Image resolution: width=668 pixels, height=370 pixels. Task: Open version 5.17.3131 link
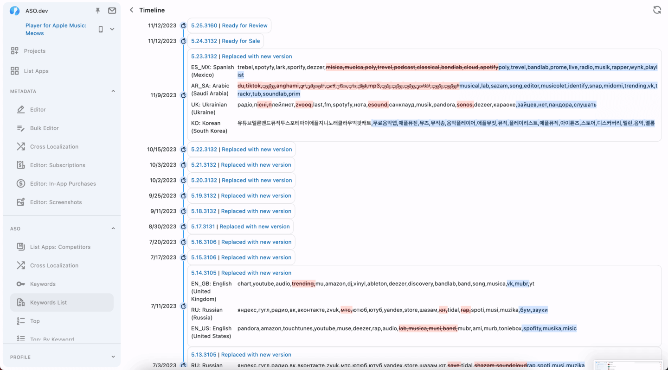(203, 226)
